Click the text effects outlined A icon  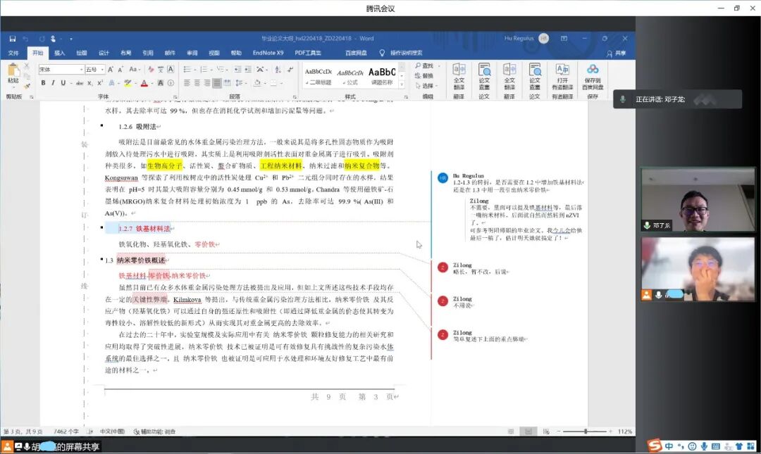coord(111,83)
